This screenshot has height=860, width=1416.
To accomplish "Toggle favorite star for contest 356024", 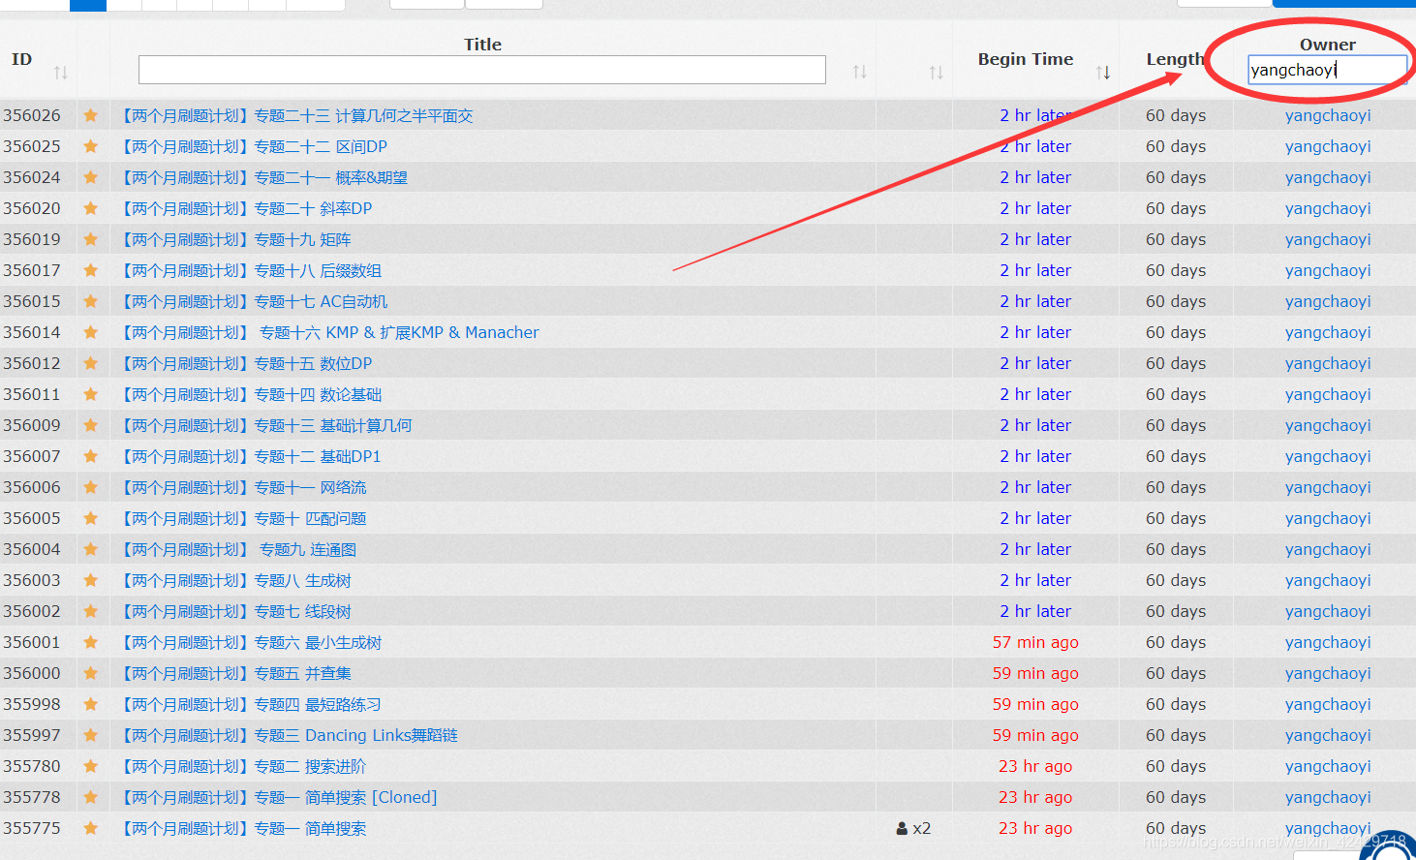I will [91, 177].
